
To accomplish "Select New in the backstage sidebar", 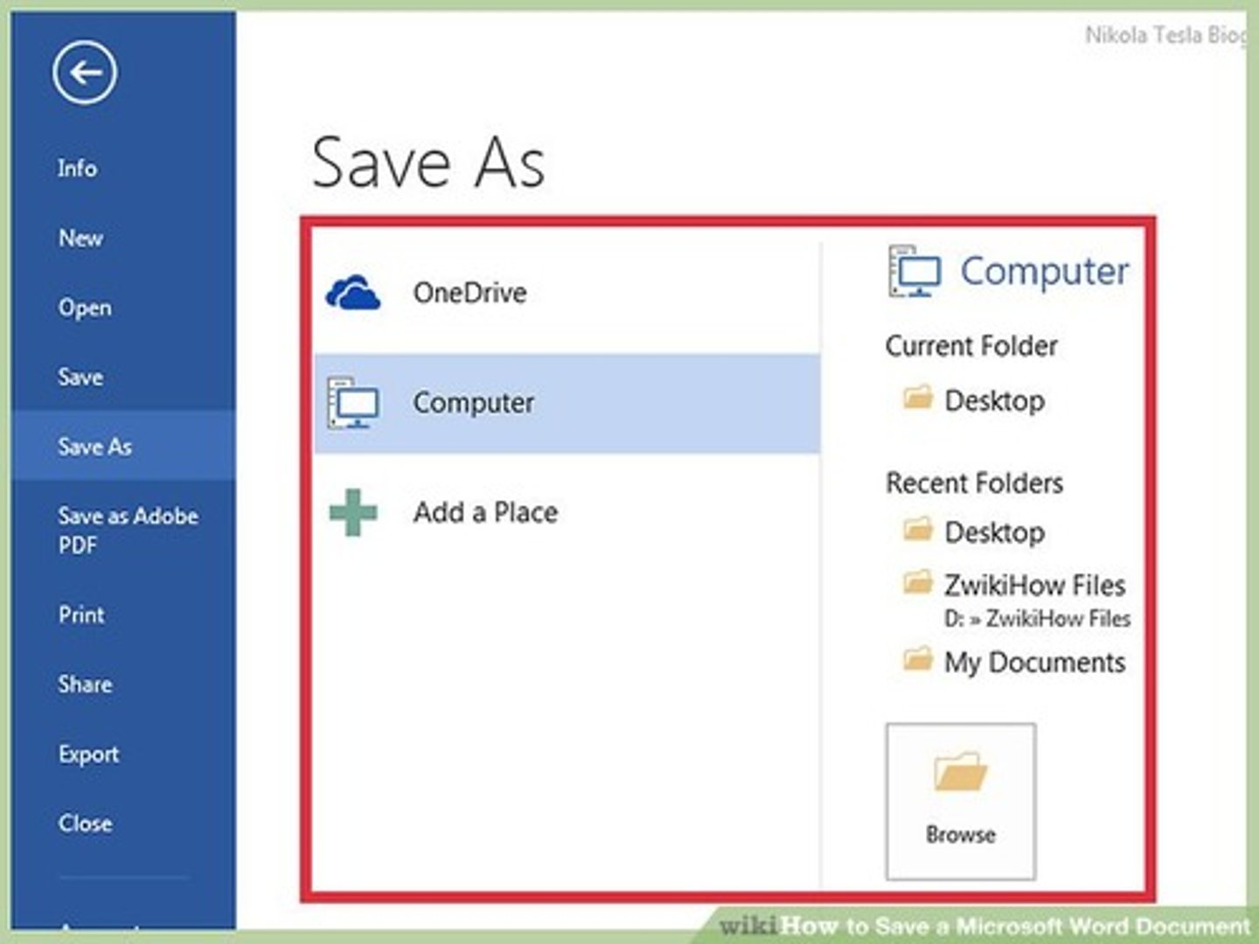I will [x=123, y=238].
